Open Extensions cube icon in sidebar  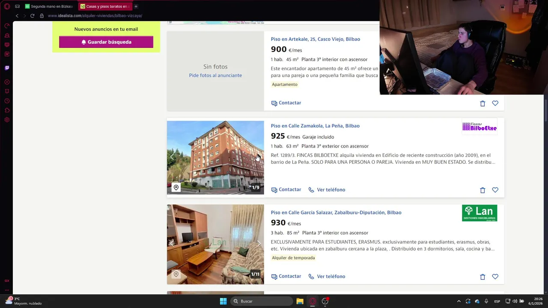coord(7,110)
